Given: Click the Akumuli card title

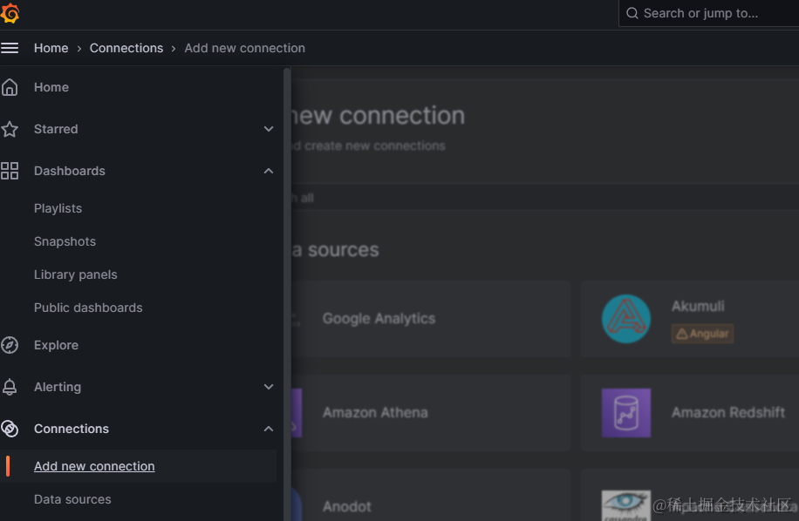Looking at the screenshot, I should tap(698, 307).
